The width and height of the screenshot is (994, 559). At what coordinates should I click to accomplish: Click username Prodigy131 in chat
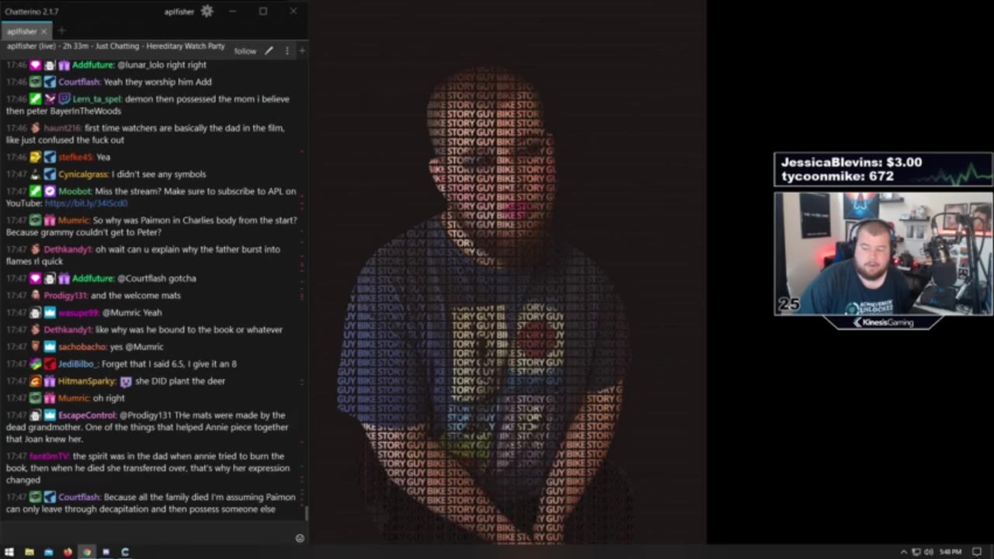click(x=66, y=296)
